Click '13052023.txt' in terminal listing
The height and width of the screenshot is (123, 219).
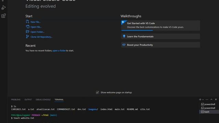point(18,109)
